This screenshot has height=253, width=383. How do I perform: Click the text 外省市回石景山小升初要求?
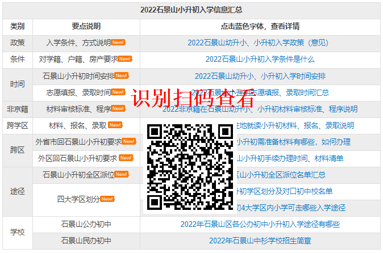78,142
